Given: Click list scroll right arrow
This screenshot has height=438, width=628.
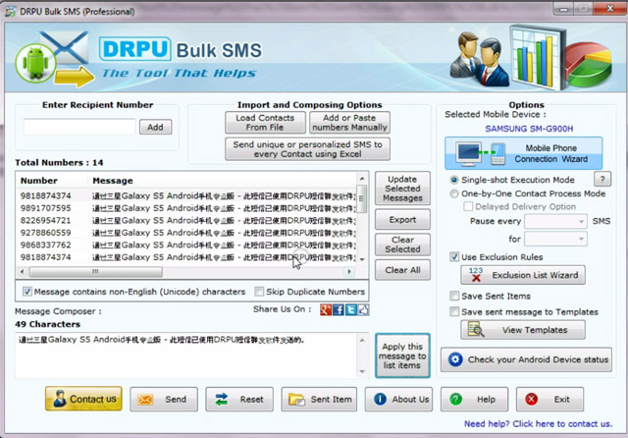Looking at the screenshot, I should tap(349, 272).
